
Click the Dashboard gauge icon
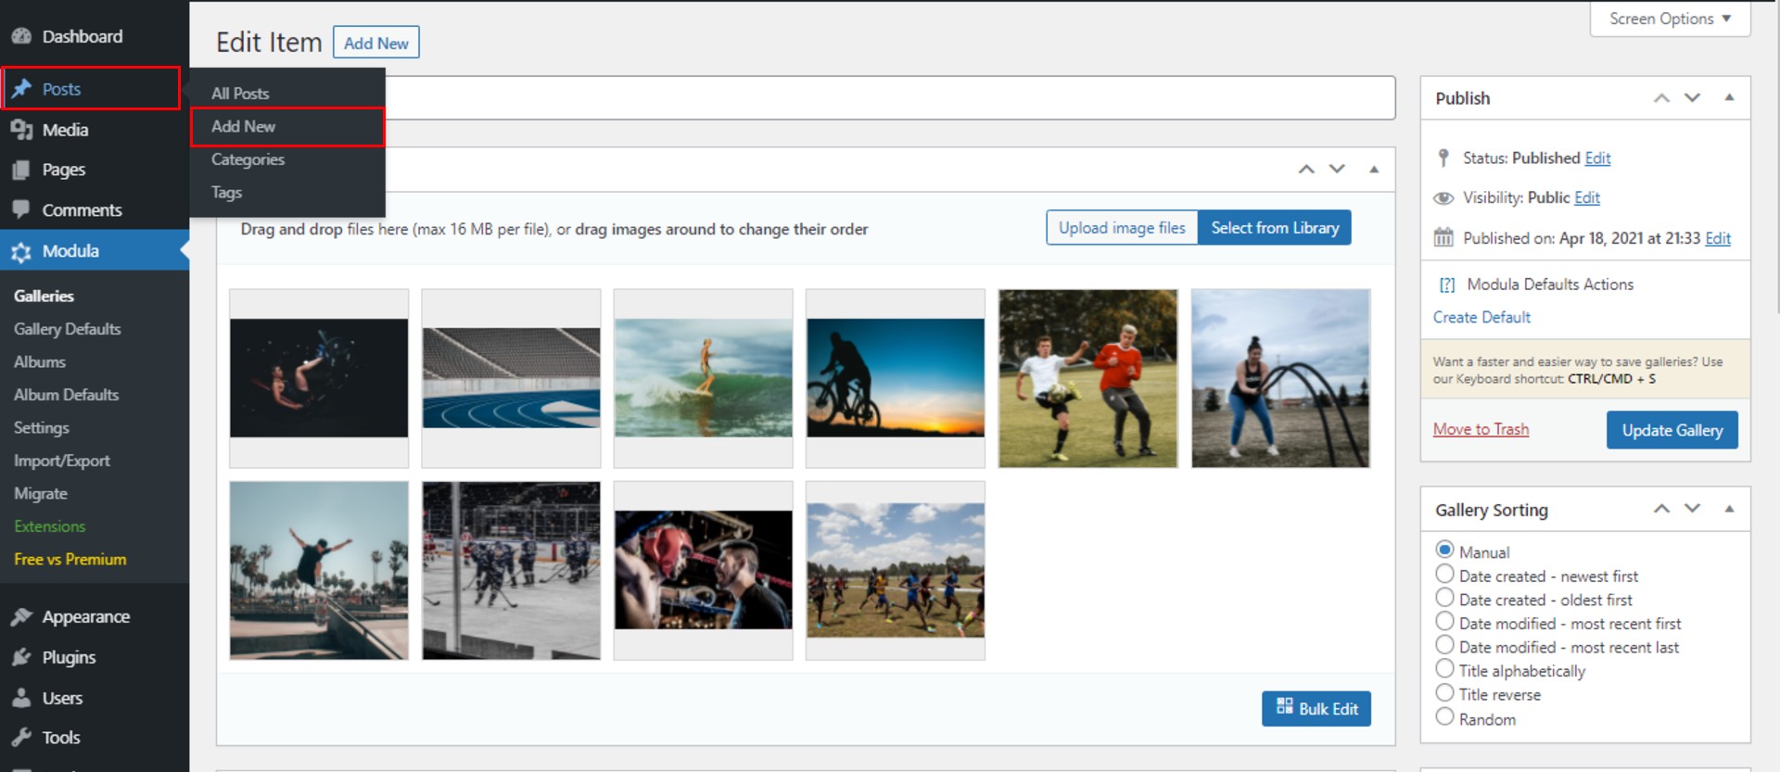click(21, 36)
